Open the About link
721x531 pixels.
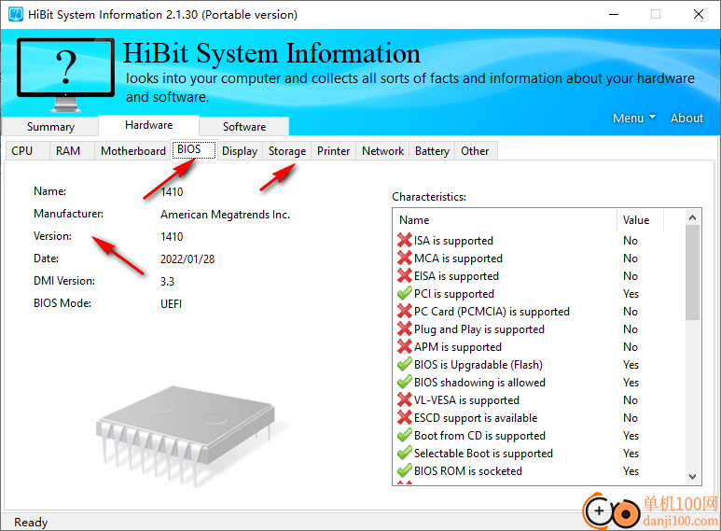tap(686, 119)
